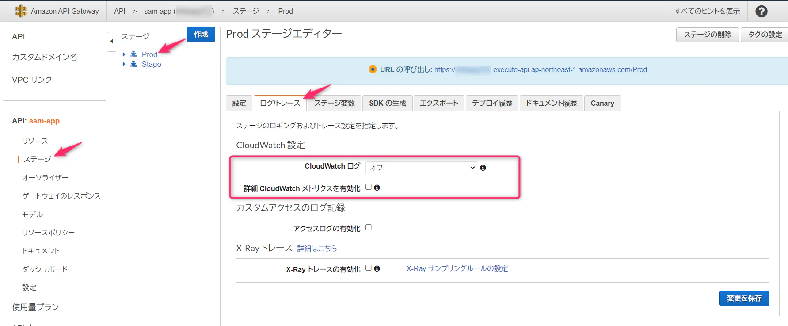Click the Prod stage icon in the tree
The height and width of the screenshot is (326, 788).
133,54
